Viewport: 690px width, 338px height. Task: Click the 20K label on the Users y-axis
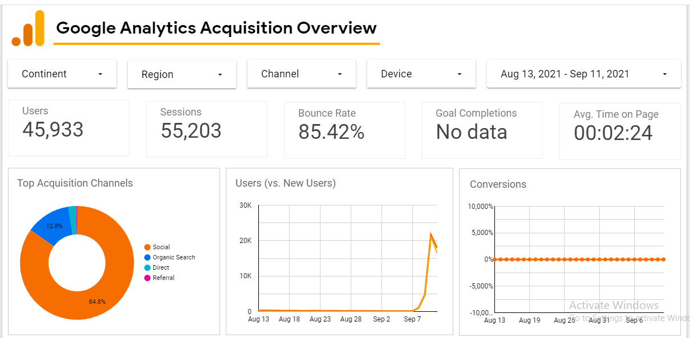coord(246,241)
